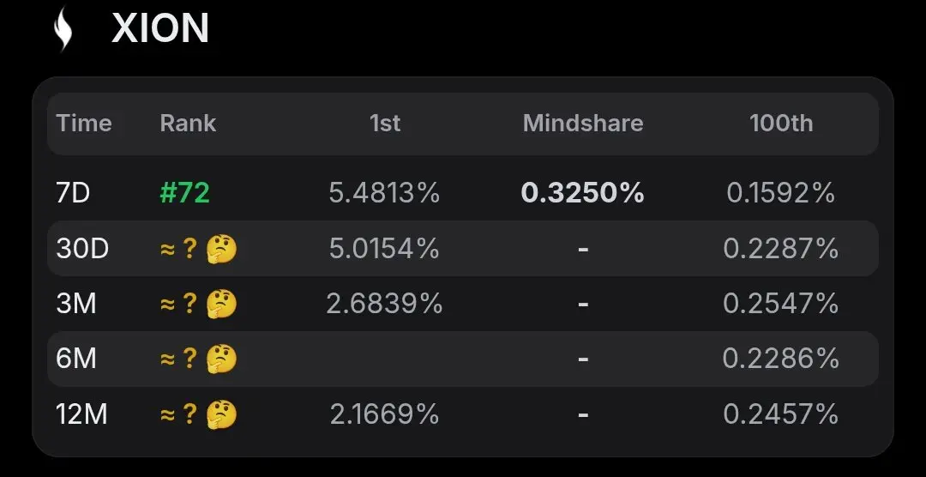926x477 pixels.
Task: Click the thinking emoji in 30D row
Action: coord(221,249)
